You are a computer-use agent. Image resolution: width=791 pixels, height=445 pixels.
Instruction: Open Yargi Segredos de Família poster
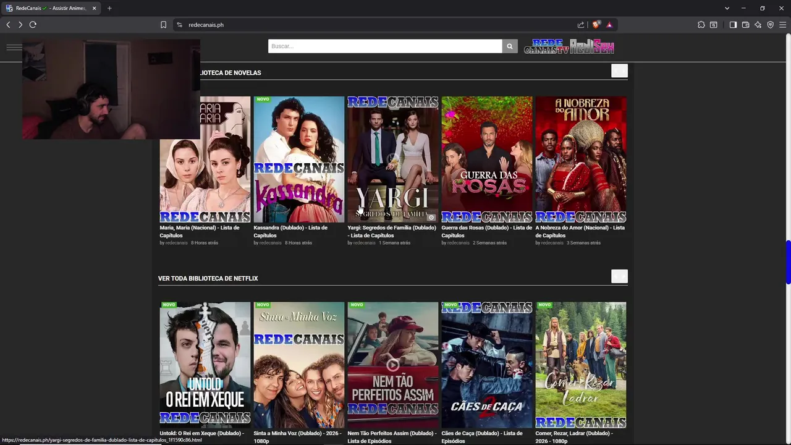coord(392,159)
